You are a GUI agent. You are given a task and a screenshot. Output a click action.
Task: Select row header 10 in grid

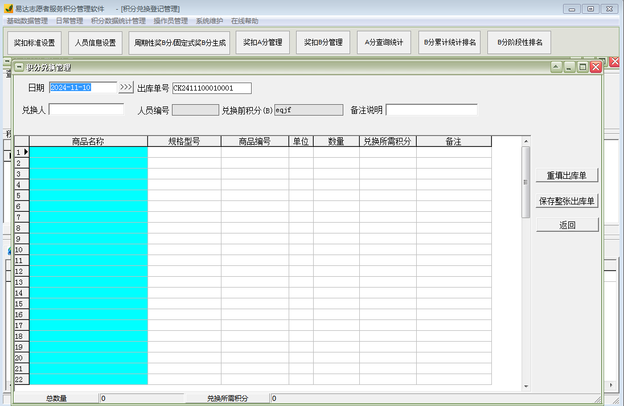(22, 249)
